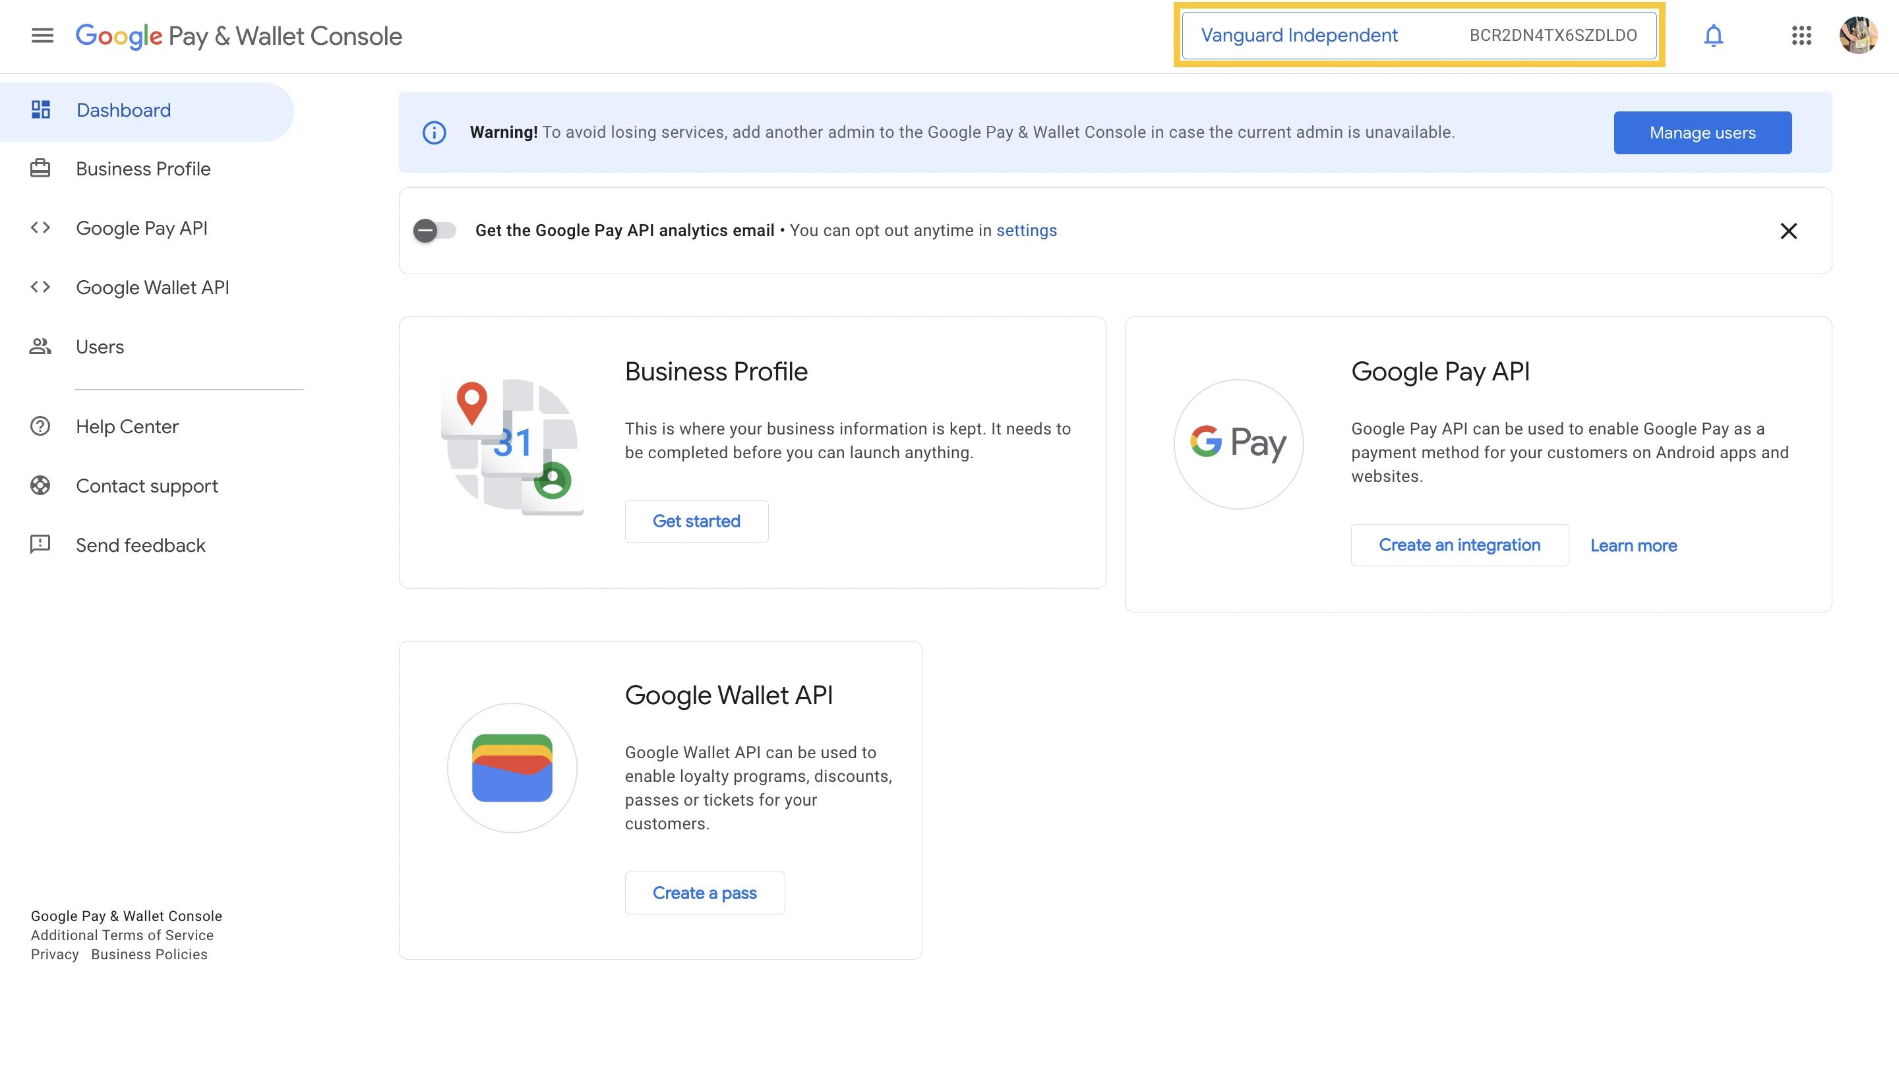Screen dimensions: 1899x1068
Task: Click the Google Wallet logo icon
Action: [x=512, y=768]
